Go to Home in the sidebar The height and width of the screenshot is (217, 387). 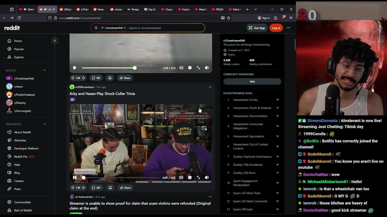click(x=18, y=41)
